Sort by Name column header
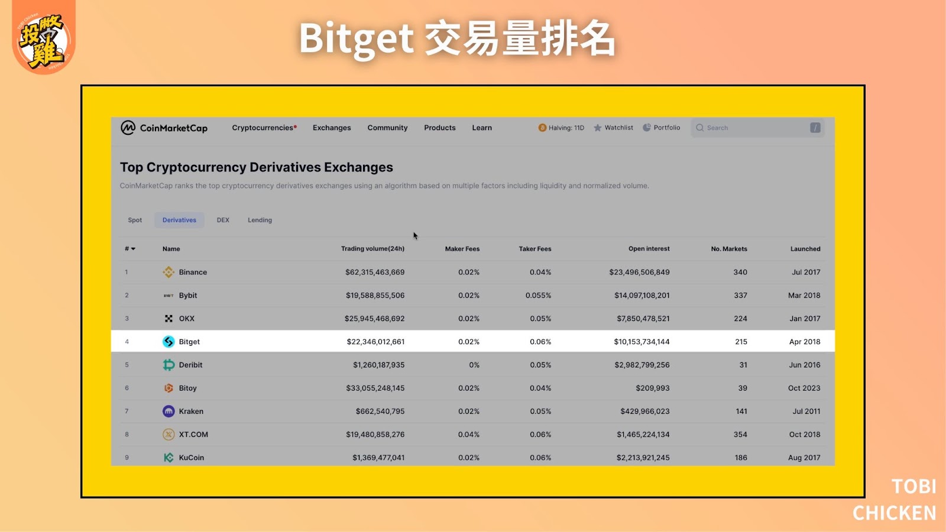 (x=171, y=249)
